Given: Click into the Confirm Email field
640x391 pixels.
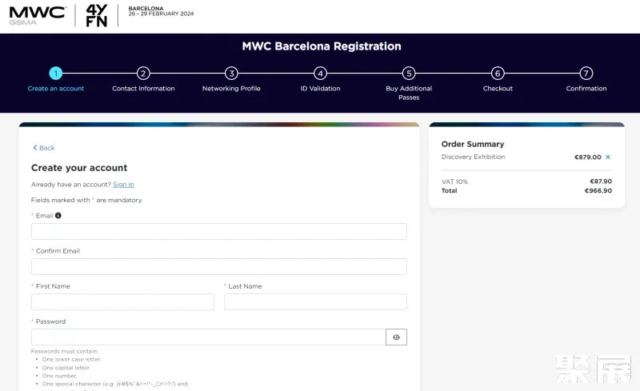Looking at the screenshot, I should pyautogui.click(x=218, y=267).
